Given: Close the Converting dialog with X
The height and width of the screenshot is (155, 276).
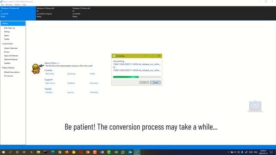Looking at the screenshot, I should click(159, 56).
